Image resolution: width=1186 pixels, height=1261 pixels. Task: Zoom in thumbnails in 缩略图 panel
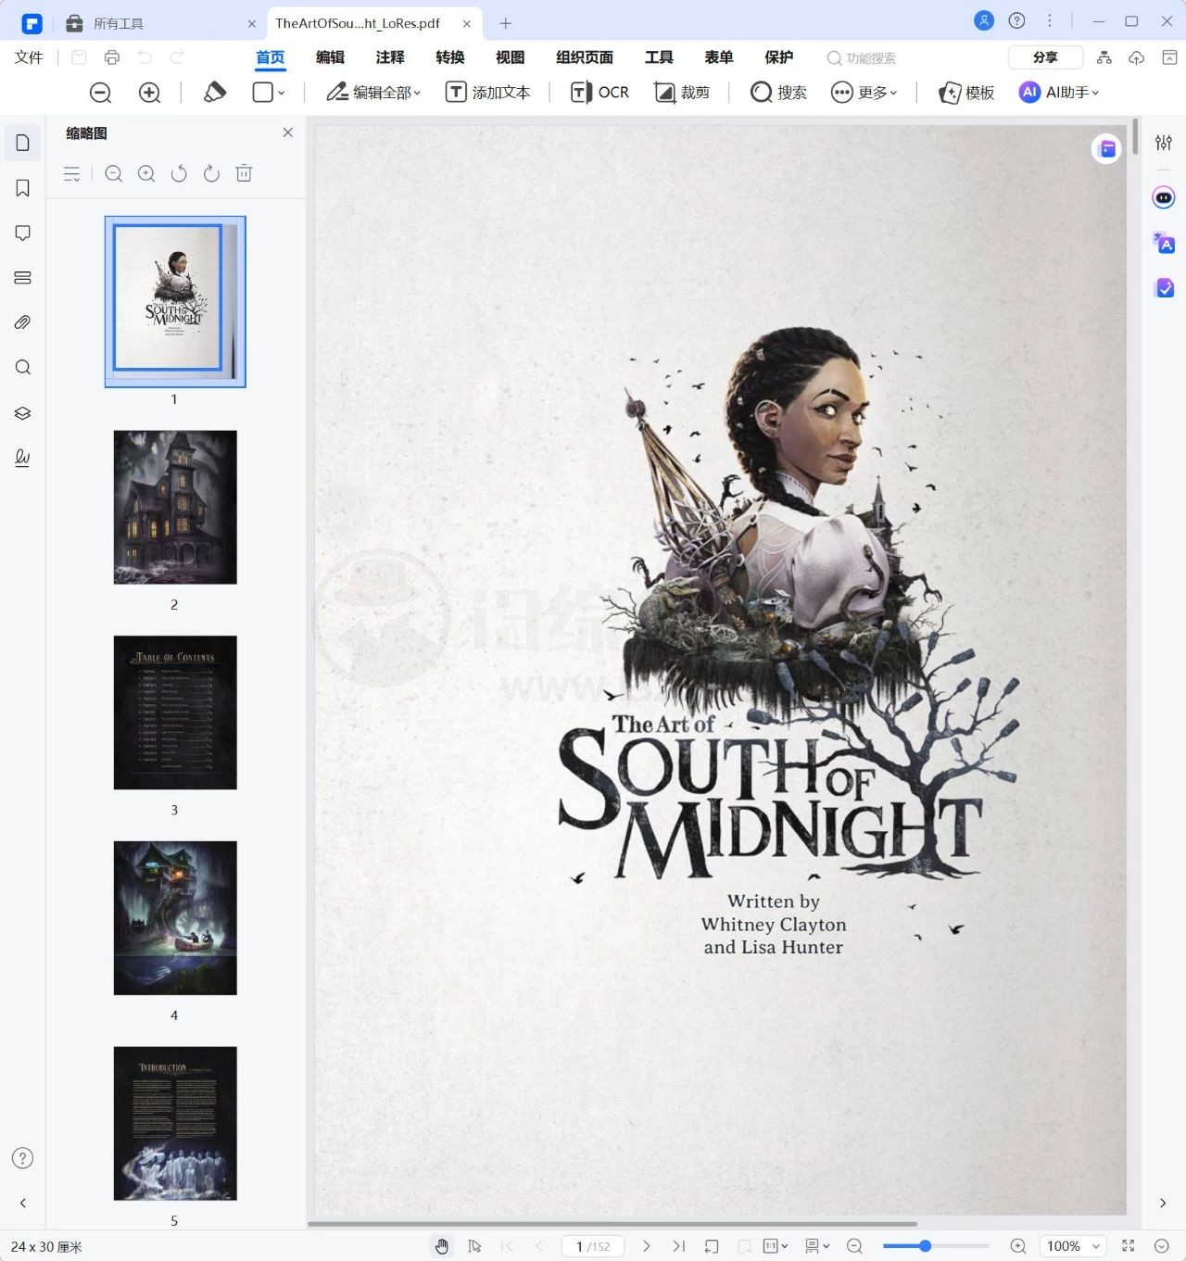tap(146, 173)
